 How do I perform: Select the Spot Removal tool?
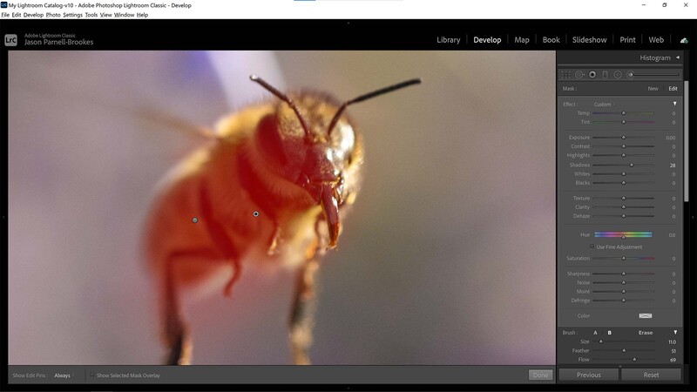(x=579, y=75)
